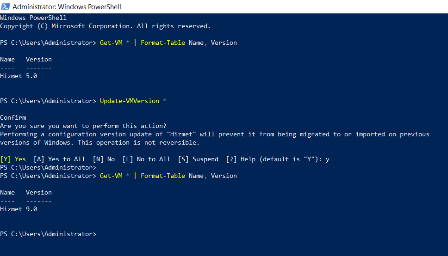Click the last empty PowerShell prompt line
This screenshot has height=256, width=448.
tap(48, 234)
